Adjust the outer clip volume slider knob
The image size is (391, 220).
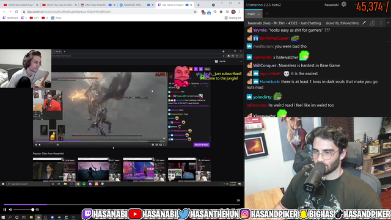pyautogui.click(x=32, y=210)
